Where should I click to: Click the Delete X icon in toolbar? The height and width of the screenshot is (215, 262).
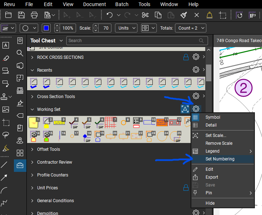click(197, 15)
